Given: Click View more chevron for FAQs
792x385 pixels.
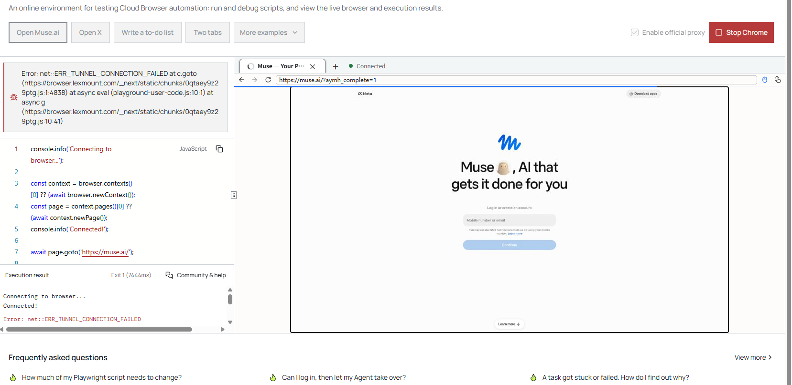Looking at the screenshot, I should point(770,357).
